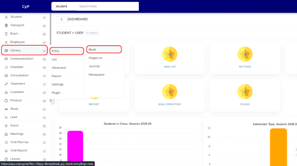Expand the Employee row menu handle
Image resolution: width=297 pixels, height=166 pixels.
click(x=44, y=42)
